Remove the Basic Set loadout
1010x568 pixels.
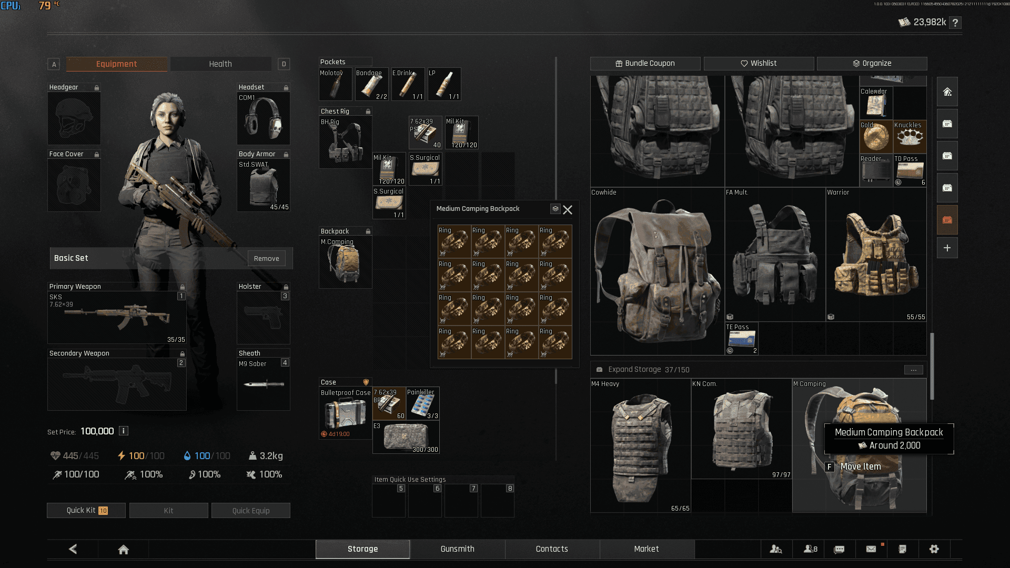click(266, 258)
